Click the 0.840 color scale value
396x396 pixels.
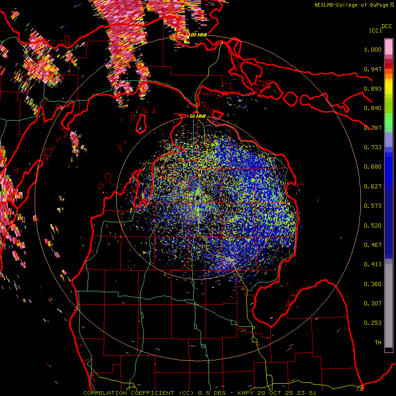(373, 108)
